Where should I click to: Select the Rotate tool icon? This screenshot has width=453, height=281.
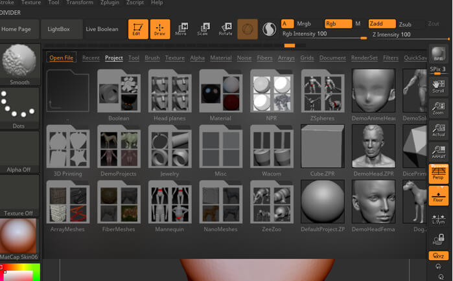click(x=226, y=29)
